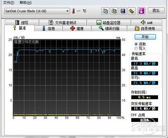Viewport: 168px width, 138px height.
Task: Click the 开始 start button
Action: pyautogui.click(x=145, y=37)
